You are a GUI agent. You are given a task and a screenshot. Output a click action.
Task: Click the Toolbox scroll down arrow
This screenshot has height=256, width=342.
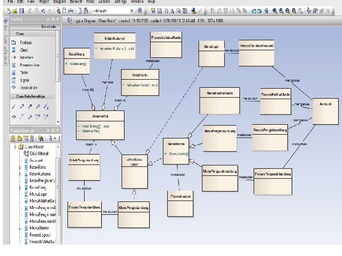[58, 122]
